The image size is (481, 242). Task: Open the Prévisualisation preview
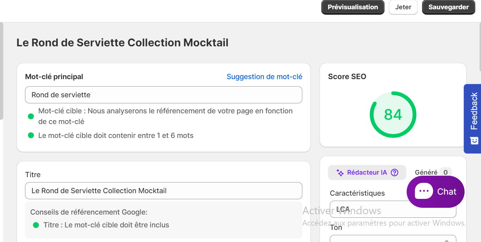[x=353, y=7]
